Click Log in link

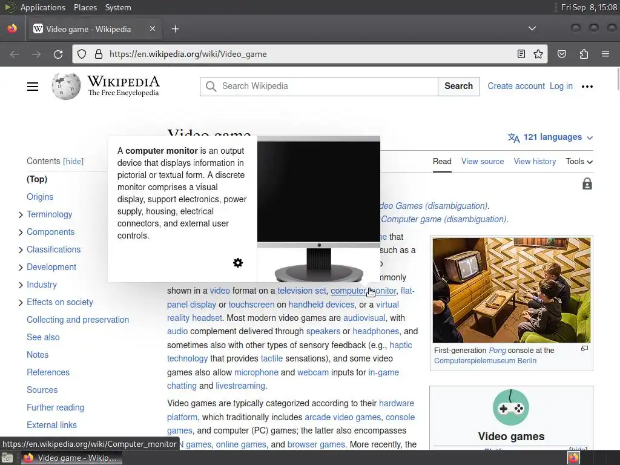561,86
